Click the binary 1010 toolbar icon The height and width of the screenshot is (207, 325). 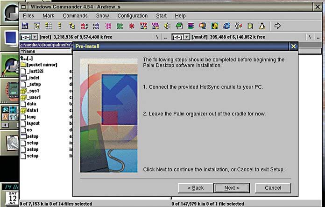(238, 26)
